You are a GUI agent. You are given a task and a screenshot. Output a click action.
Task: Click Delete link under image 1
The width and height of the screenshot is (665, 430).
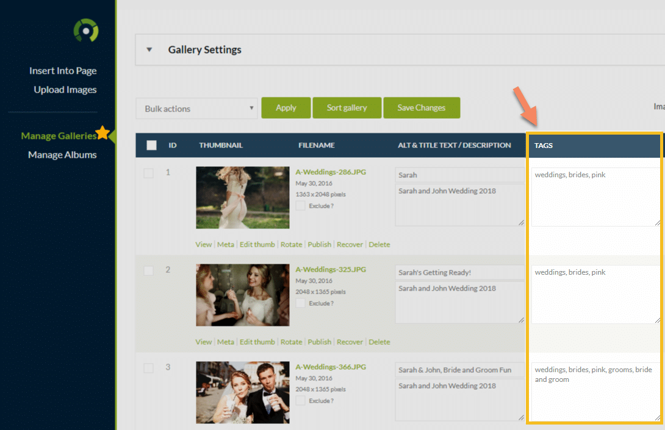click(379, 244)
